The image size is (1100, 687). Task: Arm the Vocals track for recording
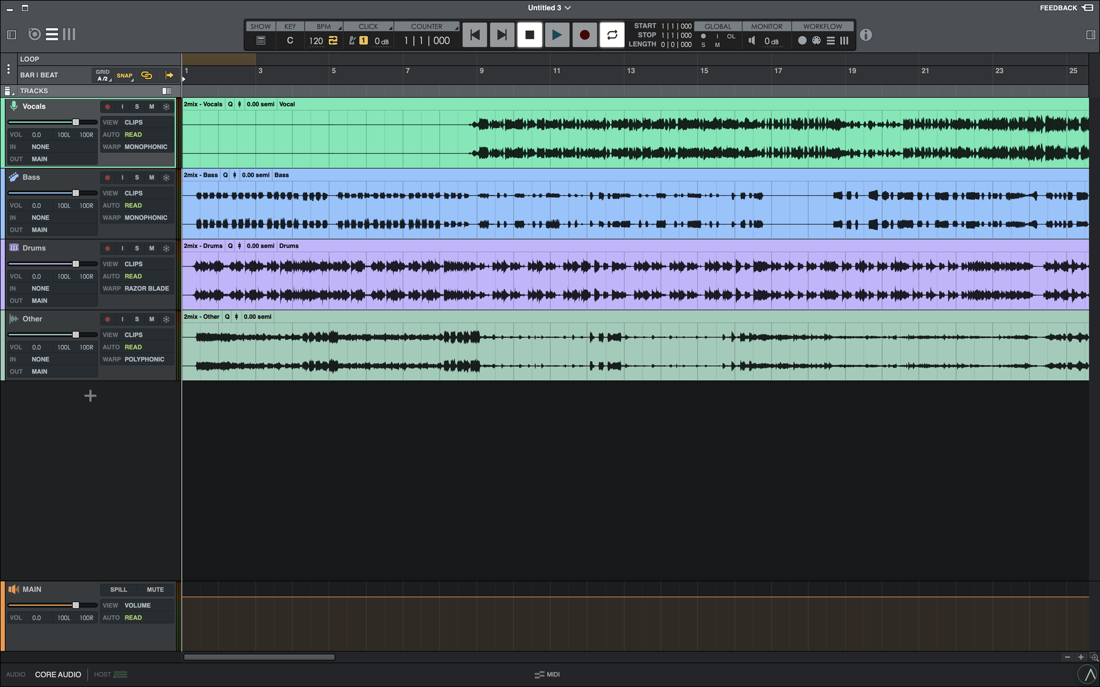click(x=107, y=107)
